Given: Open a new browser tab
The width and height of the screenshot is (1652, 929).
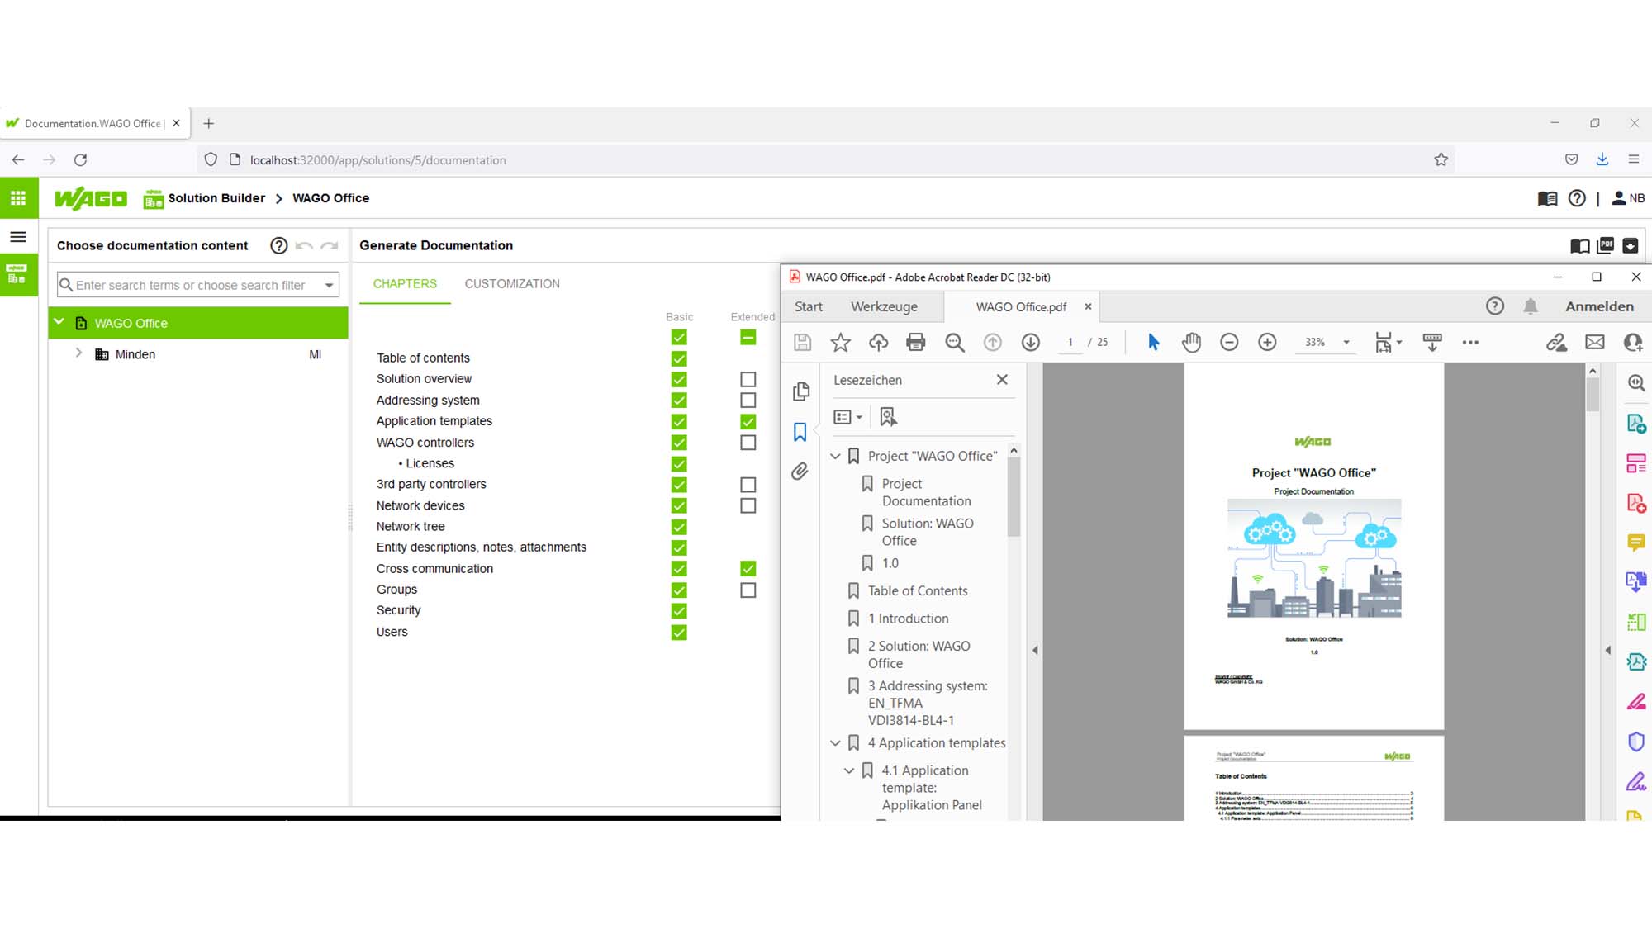Looking at the screenshot, I should (209, 124).
